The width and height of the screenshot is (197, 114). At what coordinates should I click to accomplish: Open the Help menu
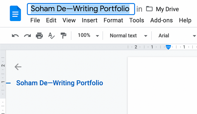tap(185, 20)
